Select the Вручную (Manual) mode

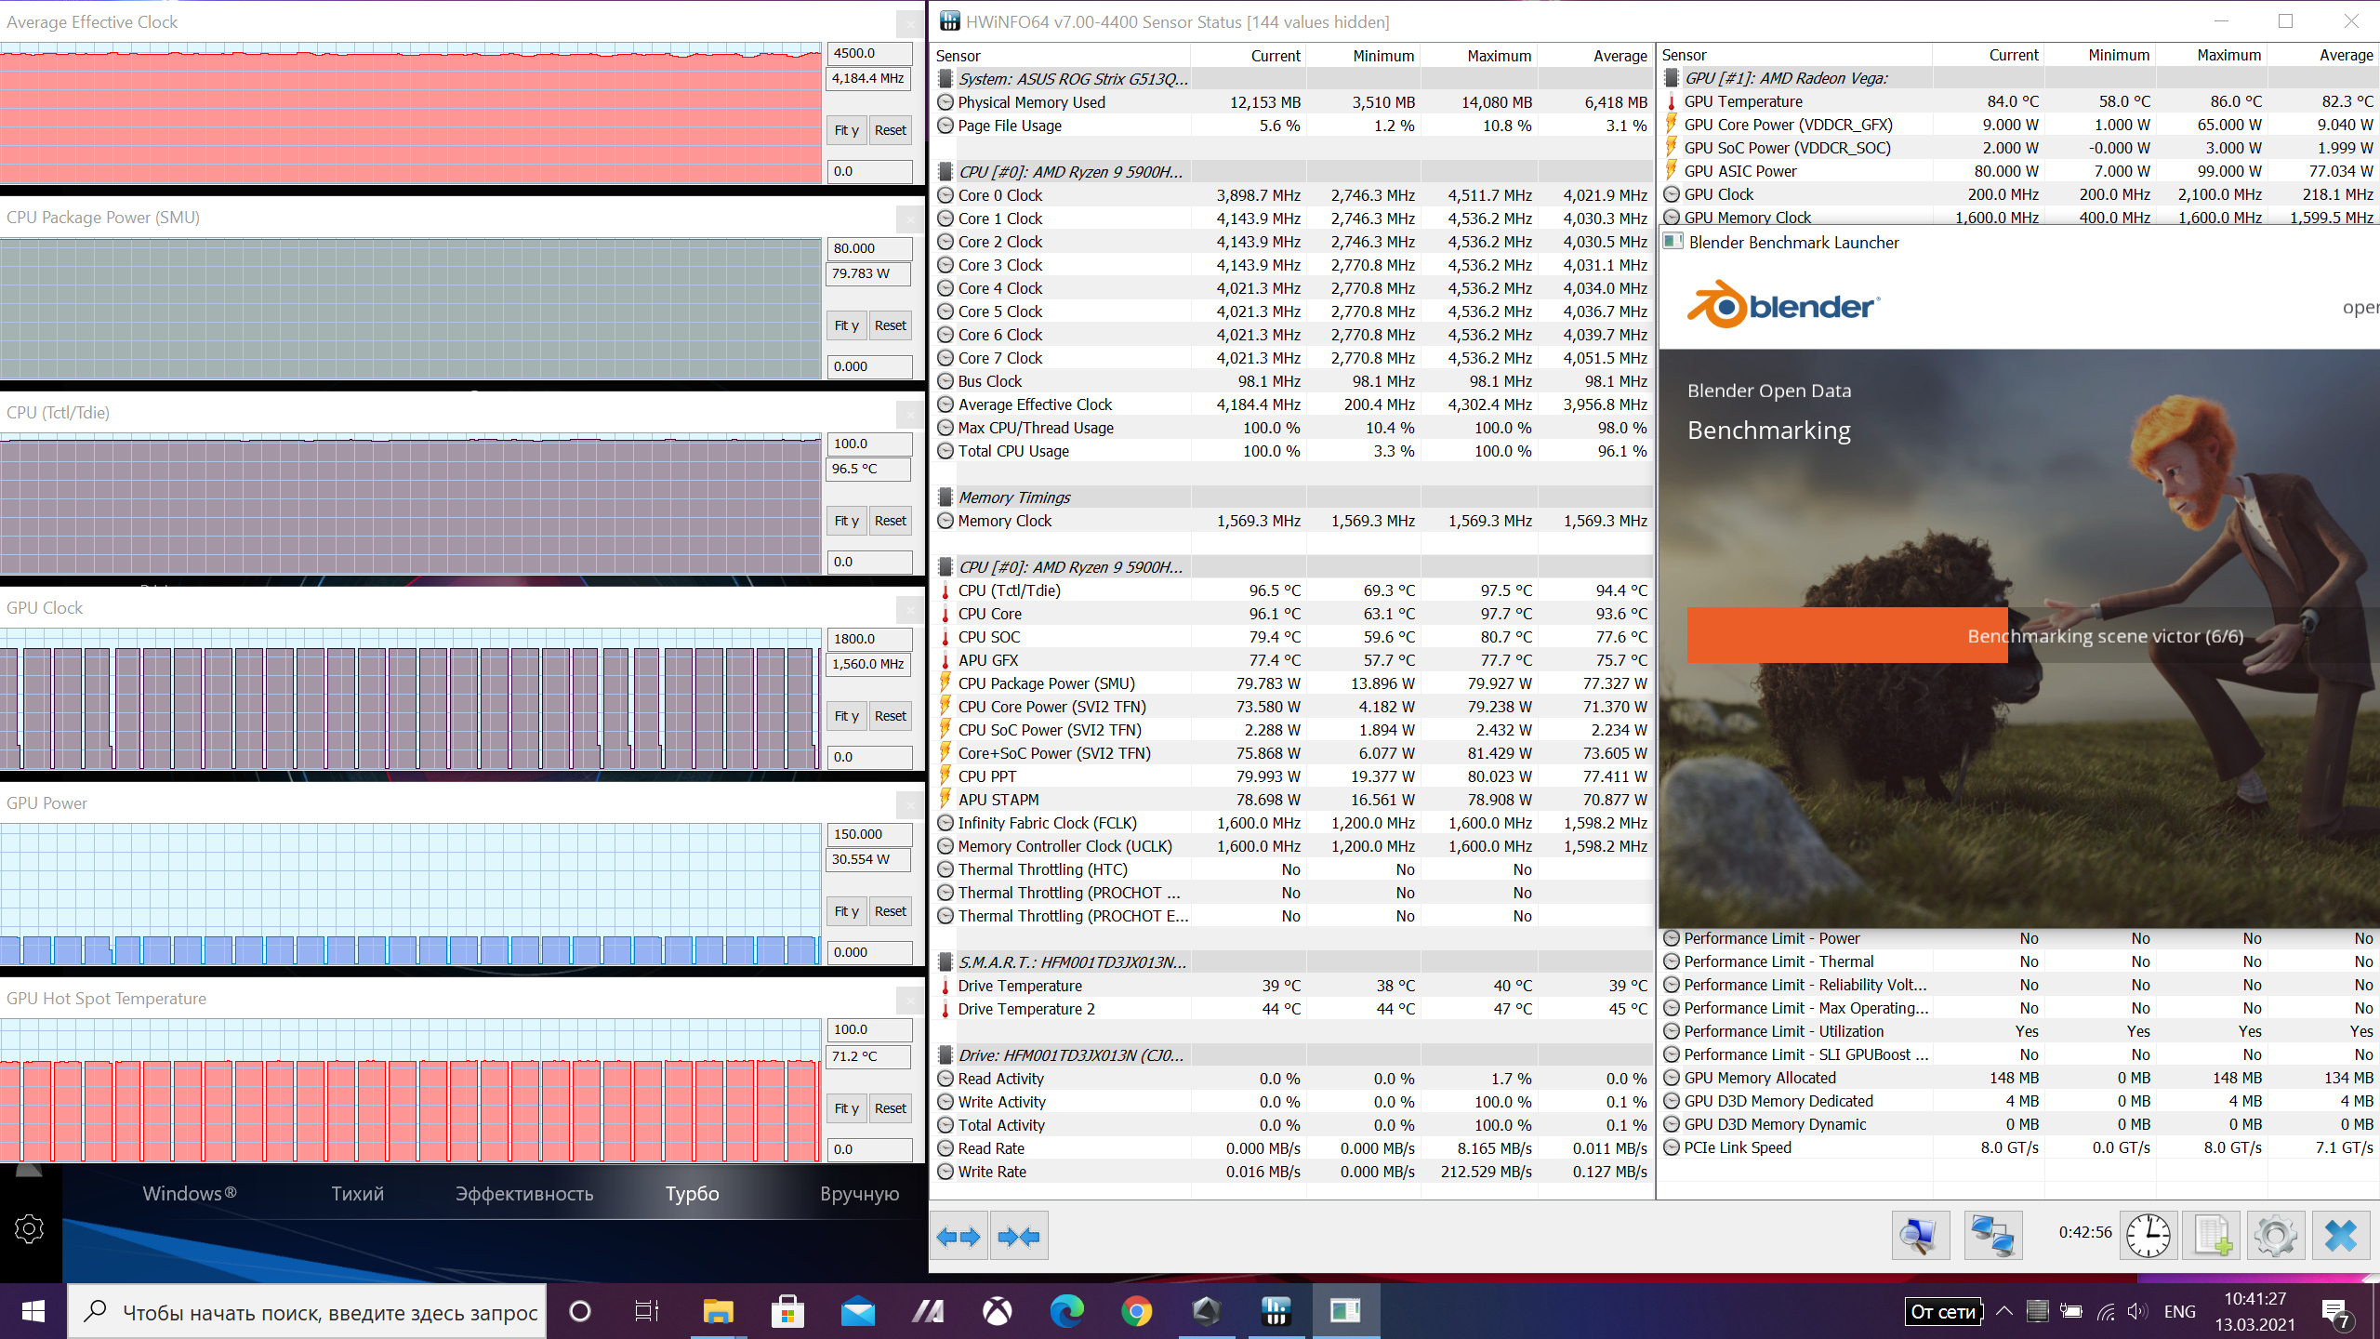(860, 1194)
